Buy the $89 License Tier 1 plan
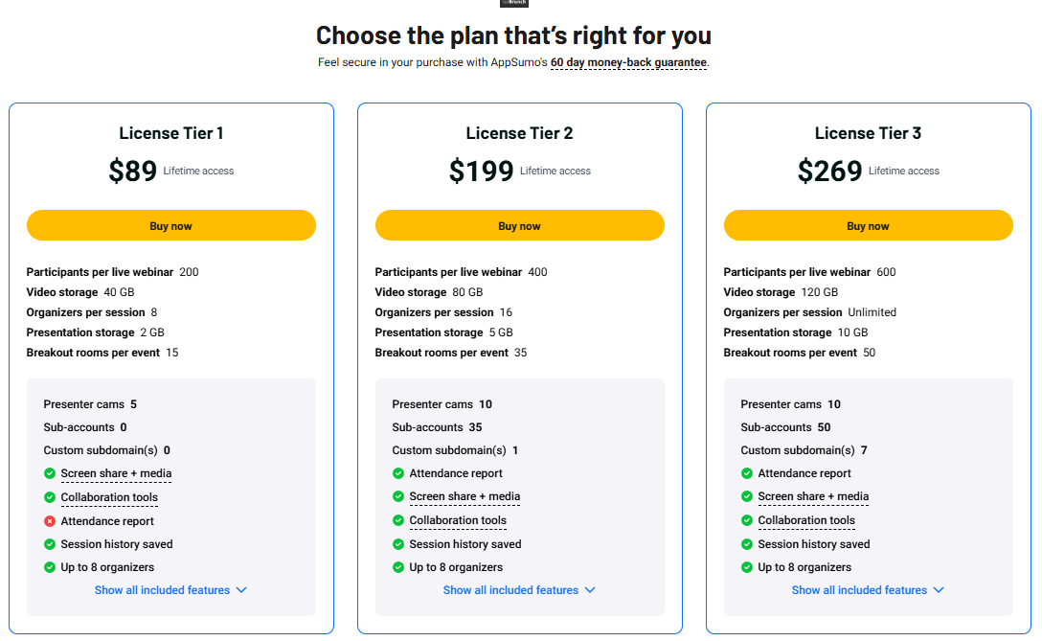The height and width of the screenshot is (641, 1042). (170, 225)
